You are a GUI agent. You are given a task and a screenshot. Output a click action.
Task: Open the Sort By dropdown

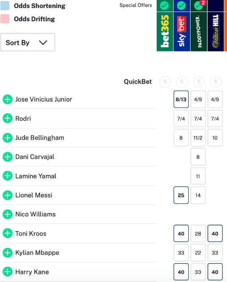(x=28, y=42)
